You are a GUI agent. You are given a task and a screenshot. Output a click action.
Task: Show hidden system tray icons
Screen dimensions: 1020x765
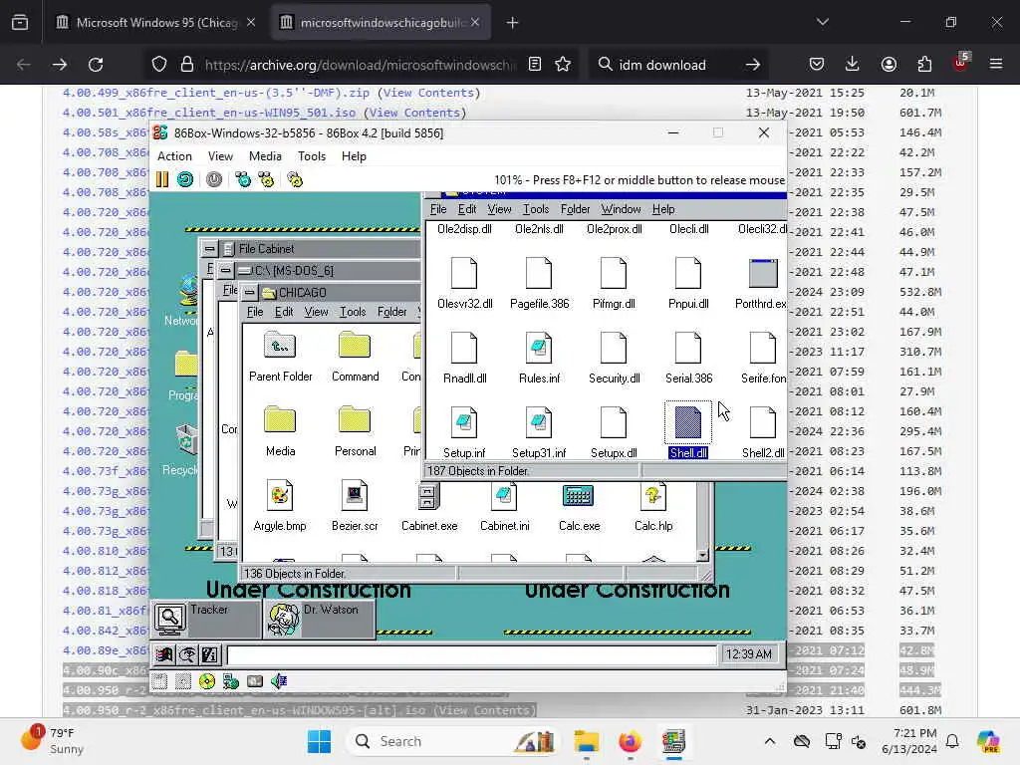coord(770,741)
